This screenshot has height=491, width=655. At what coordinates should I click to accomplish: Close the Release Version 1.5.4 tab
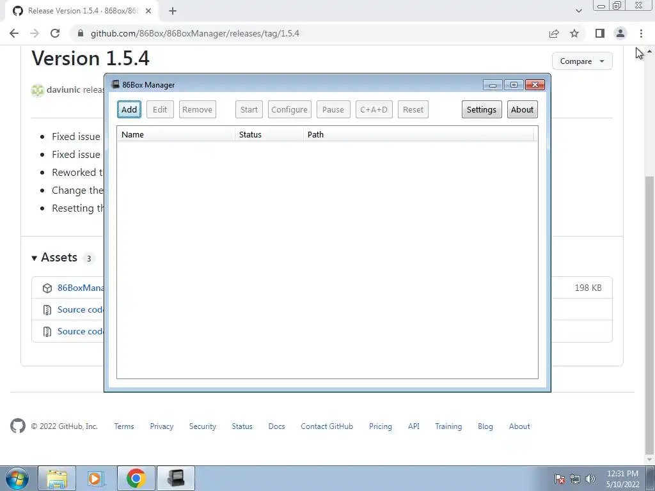click(x=148, y=11)
